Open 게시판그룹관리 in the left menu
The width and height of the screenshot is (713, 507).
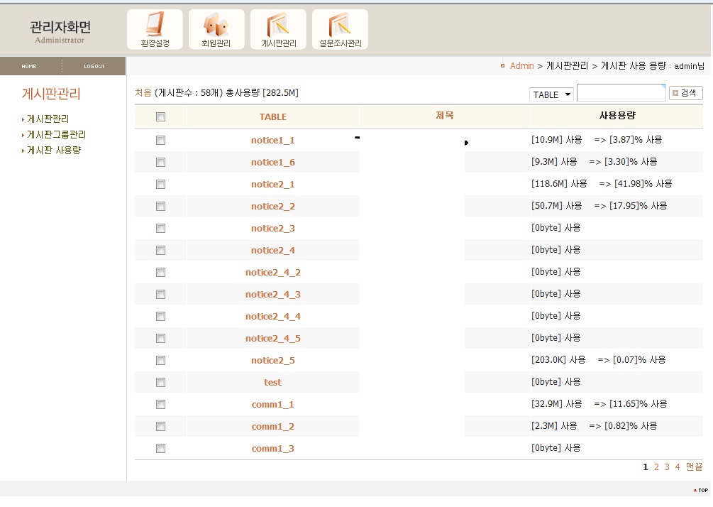(56, 134)
